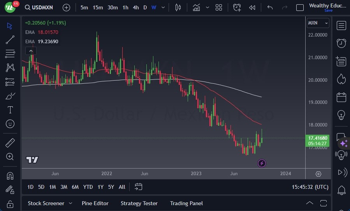Switch to 30m timeframe
Viewport: 350px width, 211px height.
[x=113, y=8]
